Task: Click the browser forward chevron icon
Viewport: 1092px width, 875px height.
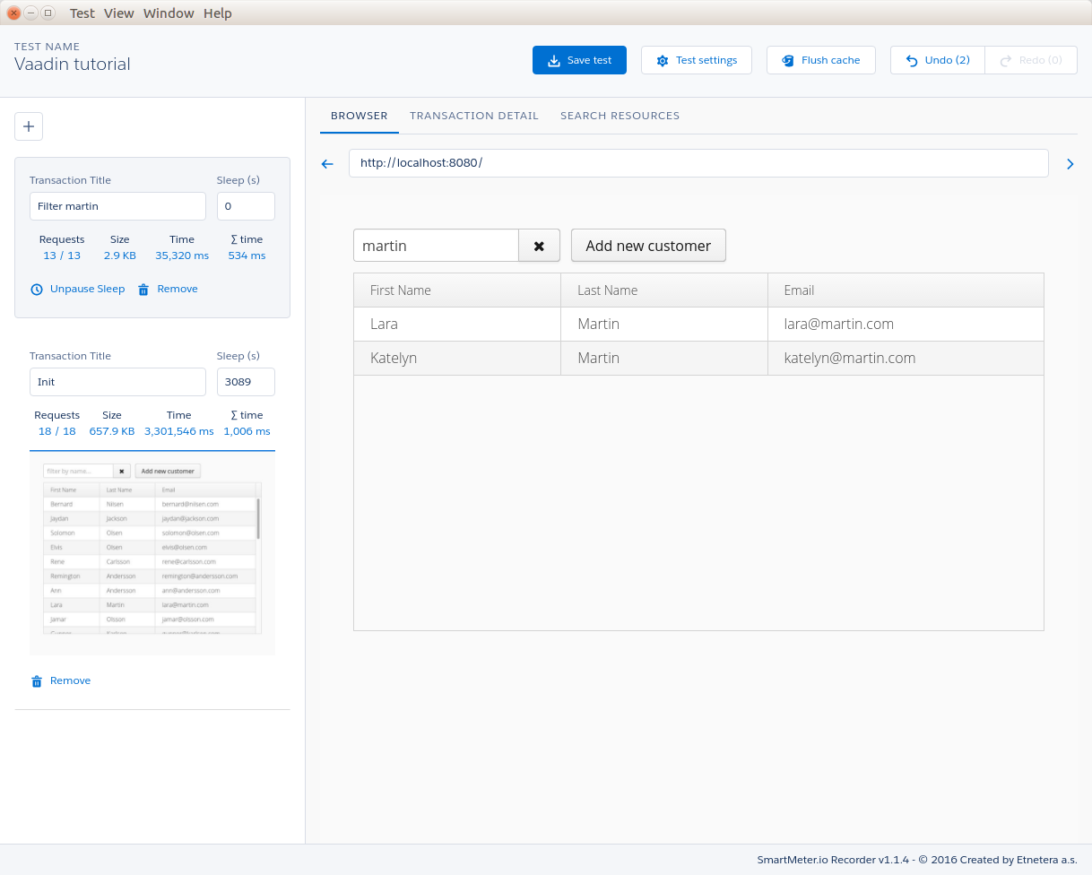Action: point(1070,164)
